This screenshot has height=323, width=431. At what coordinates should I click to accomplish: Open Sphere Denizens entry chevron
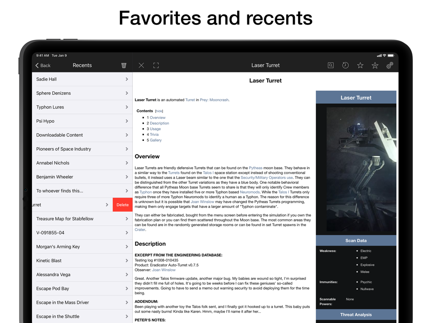[x=127, y=93]
